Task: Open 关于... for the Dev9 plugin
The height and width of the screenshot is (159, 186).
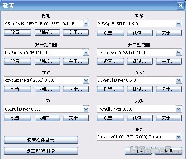Action: pos(169,89)
